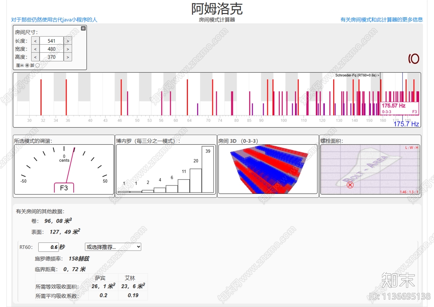434x307 pixels.
Task: Click the critical distance value 0,72 米
Action: 74,269
